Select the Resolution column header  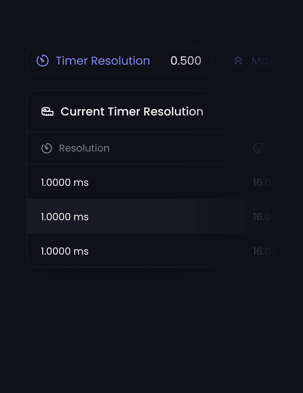point(84,148)
